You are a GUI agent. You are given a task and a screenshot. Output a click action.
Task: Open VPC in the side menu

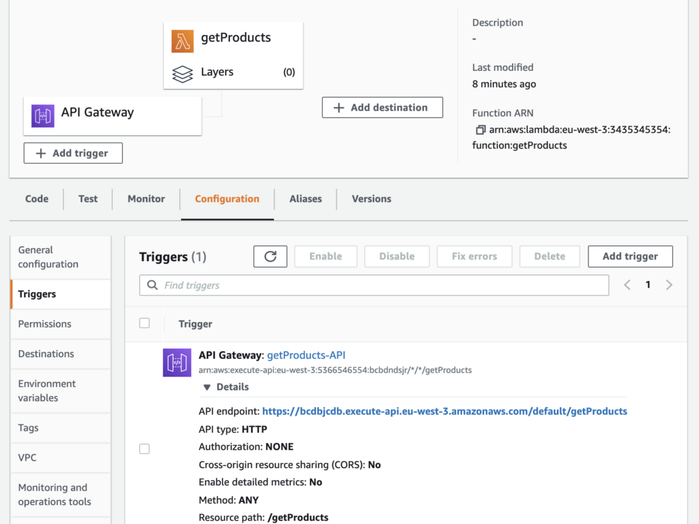pos(61,458)
